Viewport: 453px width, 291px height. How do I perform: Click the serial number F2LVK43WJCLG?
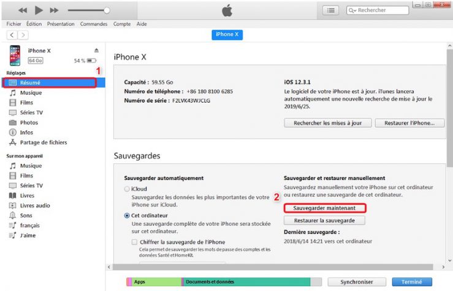[191, 101]
